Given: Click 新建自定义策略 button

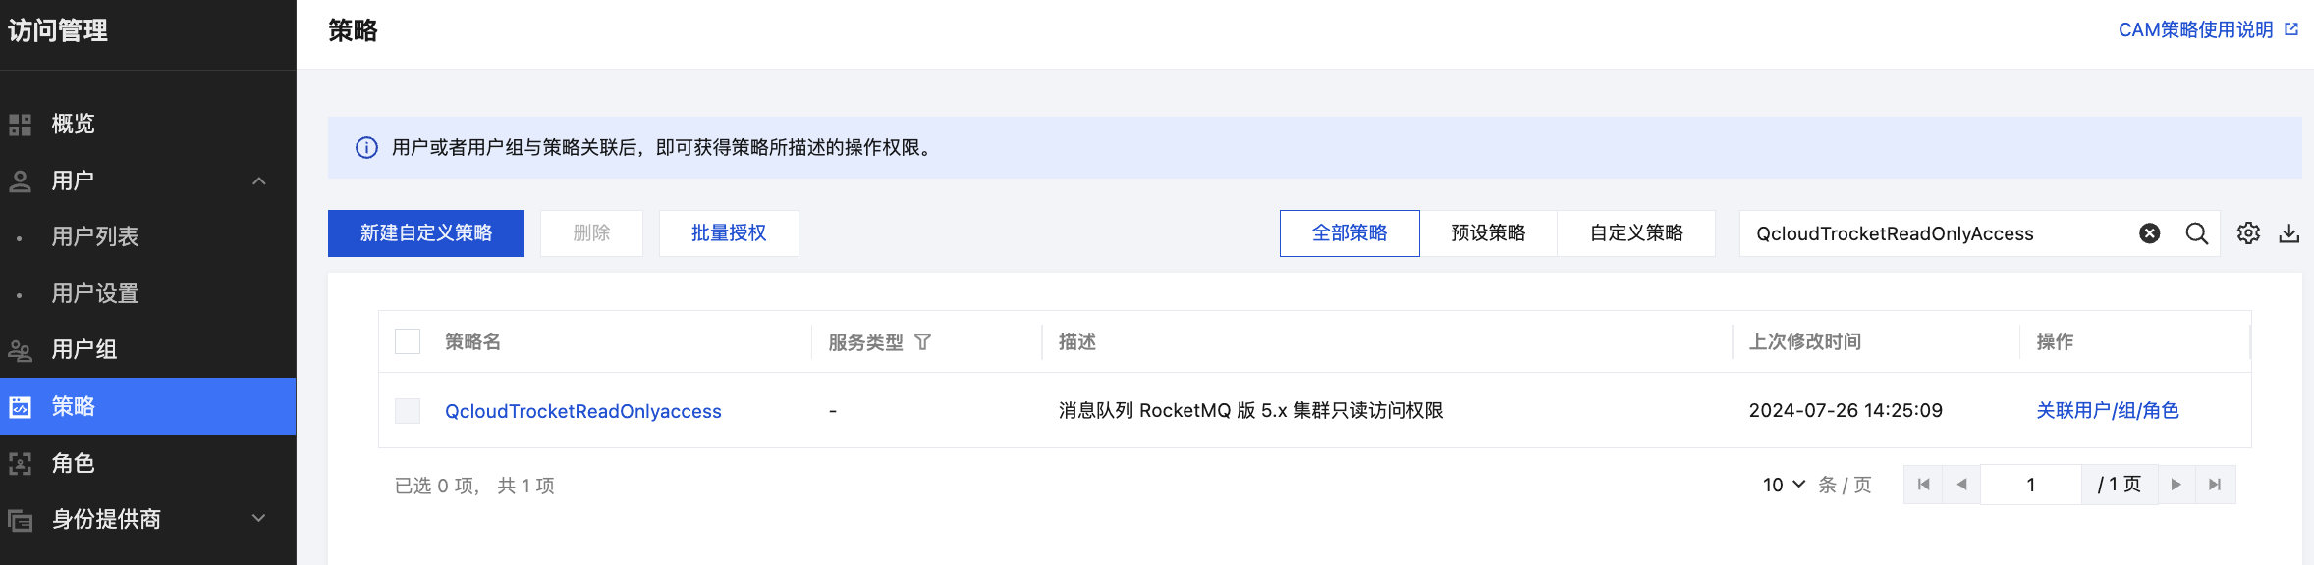Looking at the screenshot, I should (426, 233).
